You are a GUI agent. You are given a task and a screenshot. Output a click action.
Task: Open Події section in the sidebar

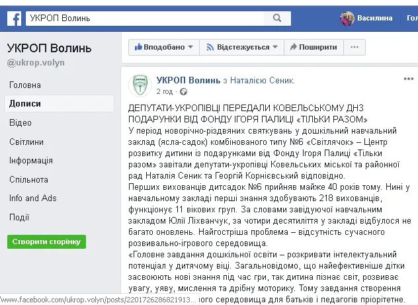pyautogui.click(x=19, y=217)
